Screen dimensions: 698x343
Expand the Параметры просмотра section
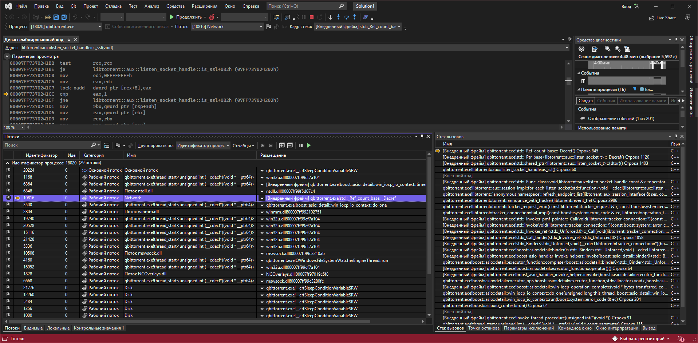tap(7, 56)
